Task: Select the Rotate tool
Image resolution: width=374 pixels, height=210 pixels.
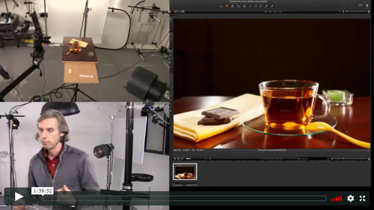Action: [244, 6]
